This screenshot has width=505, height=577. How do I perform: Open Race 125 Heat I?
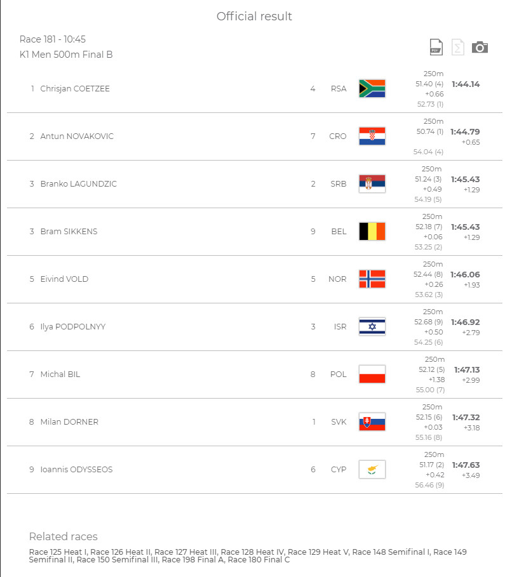58,552
